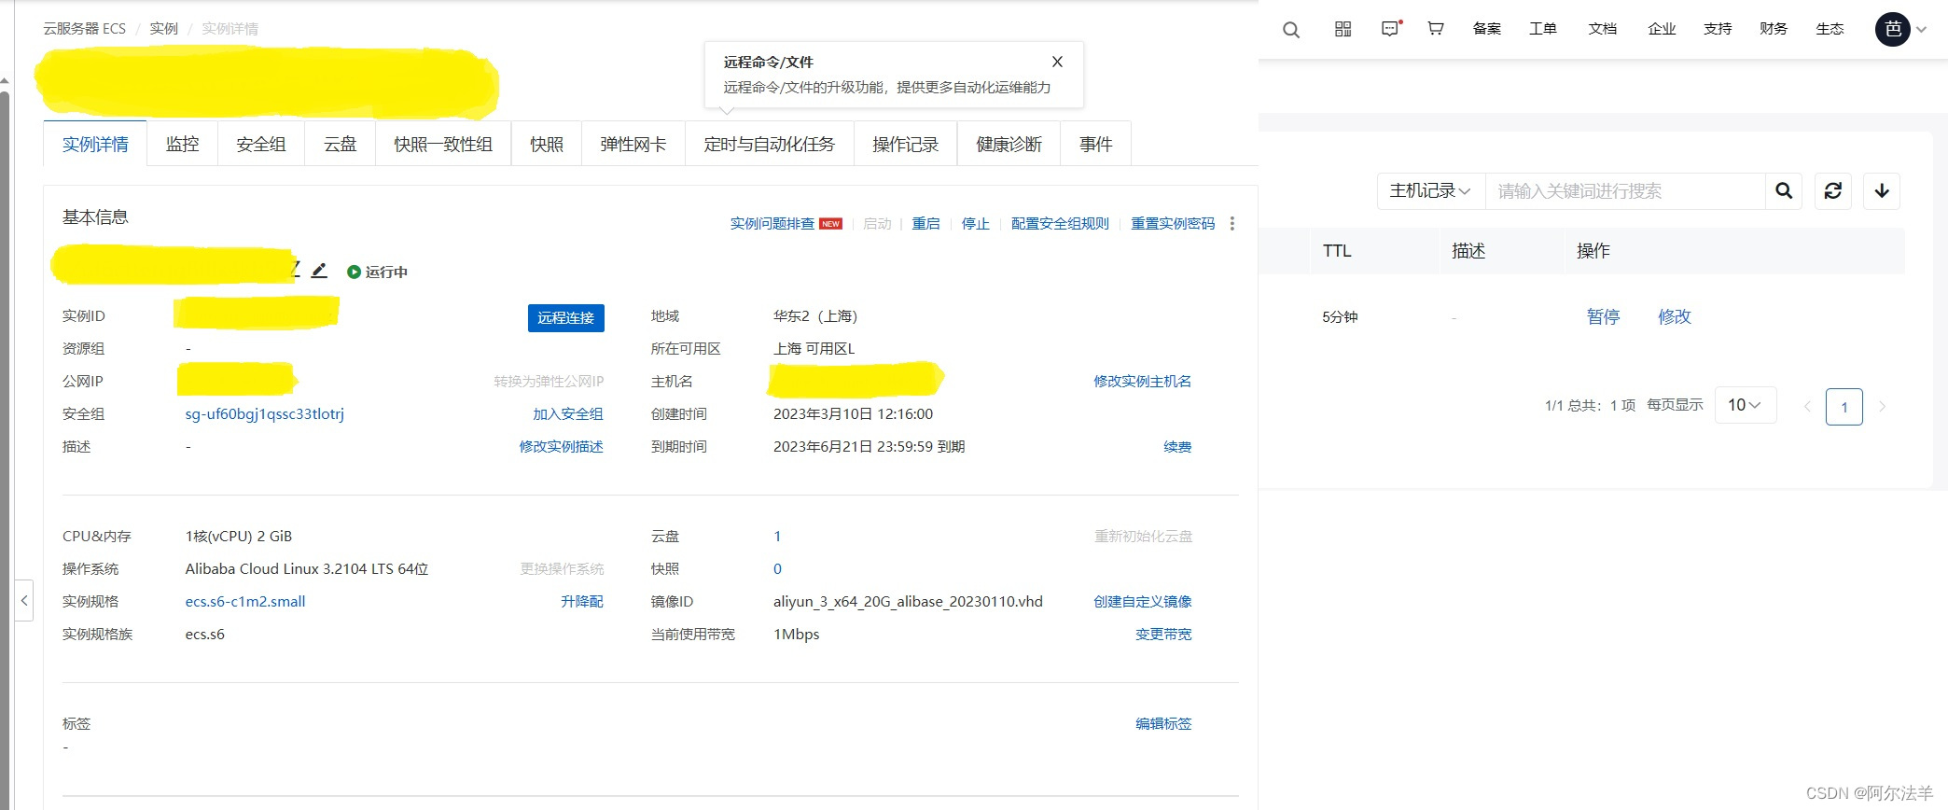Open the user avatar account menu

pos(1892,29)
